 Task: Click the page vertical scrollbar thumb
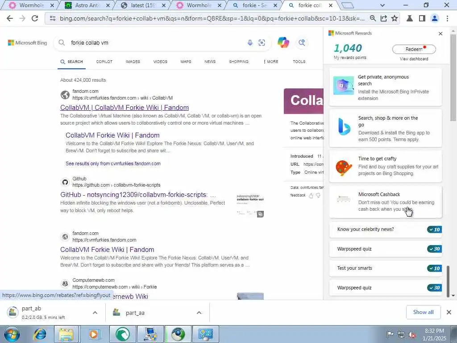pyautogui.click(x=453, y=77)
